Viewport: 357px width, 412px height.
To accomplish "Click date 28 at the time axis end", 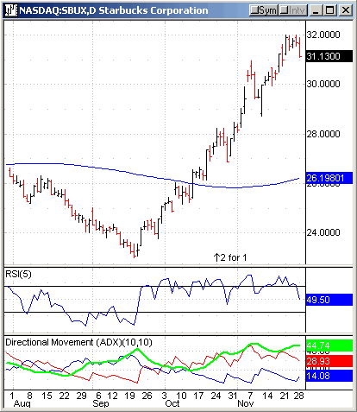I will click(298, 396).
